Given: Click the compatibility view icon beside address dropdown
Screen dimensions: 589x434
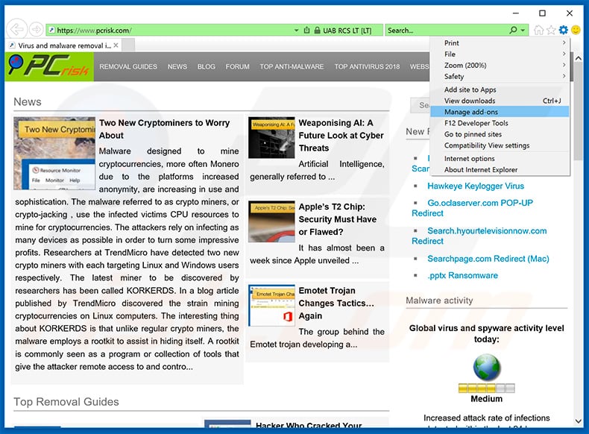Looking at the screenshot, I should coord(307,31).
